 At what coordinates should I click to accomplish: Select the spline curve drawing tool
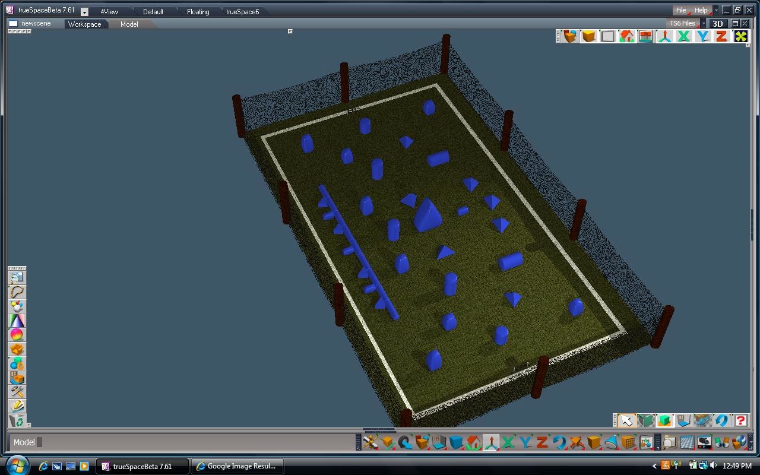click(x=16, y=290)
